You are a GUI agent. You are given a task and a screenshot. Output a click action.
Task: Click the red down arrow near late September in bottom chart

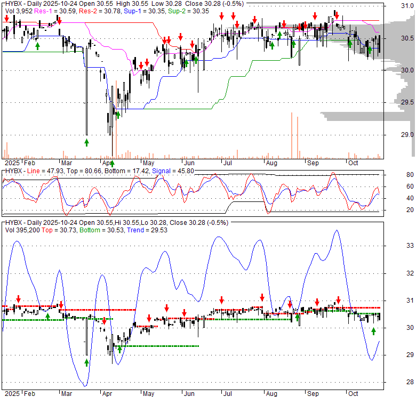(338, 300)
